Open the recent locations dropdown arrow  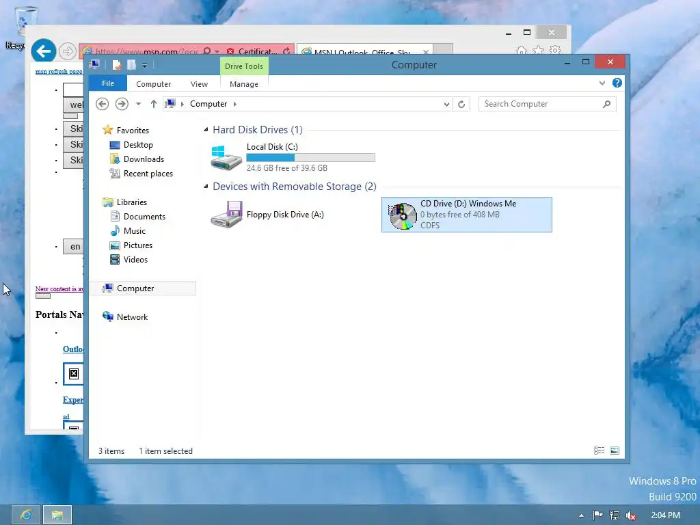138,104
